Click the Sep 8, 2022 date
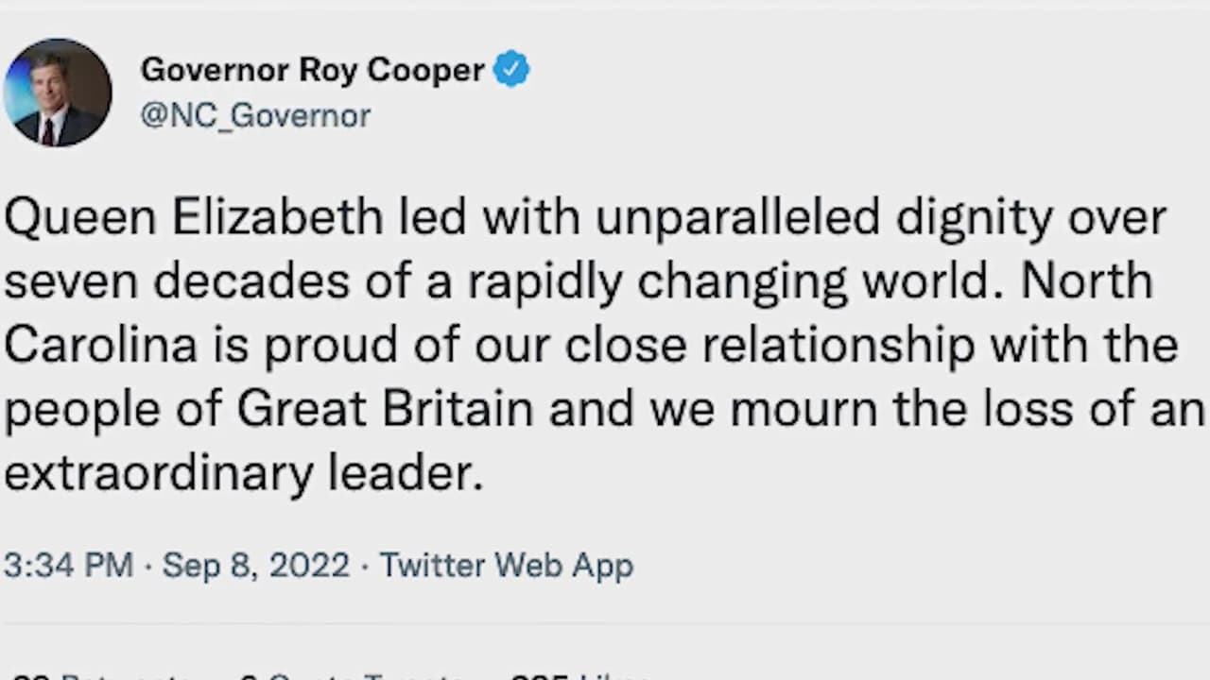Viewport: 1210px width, 680px height. pyautogui.click(x=255, y=565)
